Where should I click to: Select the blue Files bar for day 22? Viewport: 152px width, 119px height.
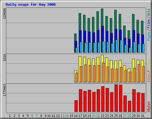[103, 34]
